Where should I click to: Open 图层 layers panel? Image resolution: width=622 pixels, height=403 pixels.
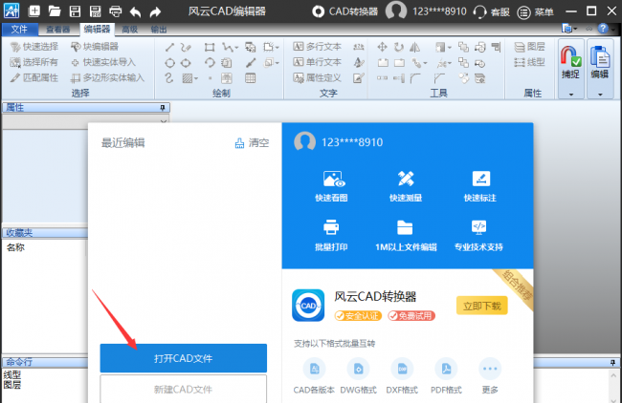(529, 47)
